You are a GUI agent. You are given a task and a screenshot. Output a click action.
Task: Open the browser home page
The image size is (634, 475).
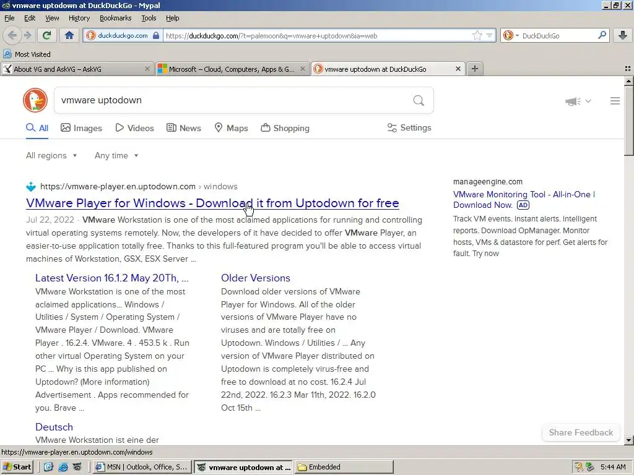pos(69,35)
